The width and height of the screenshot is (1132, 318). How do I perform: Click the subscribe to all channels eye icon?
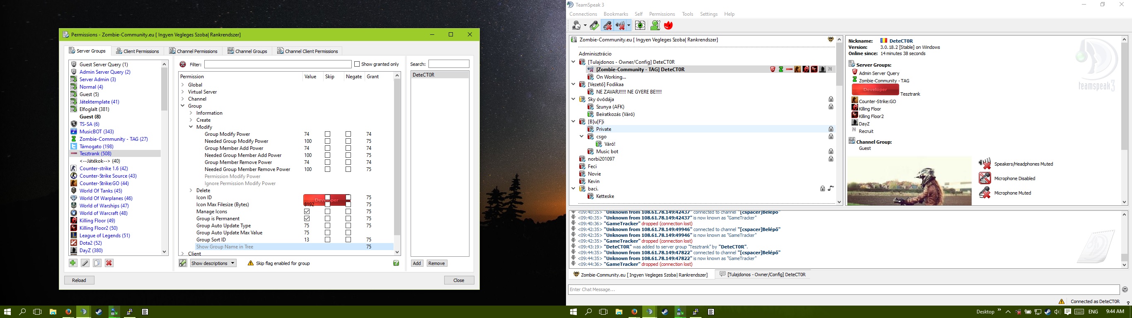pos(640,26)
